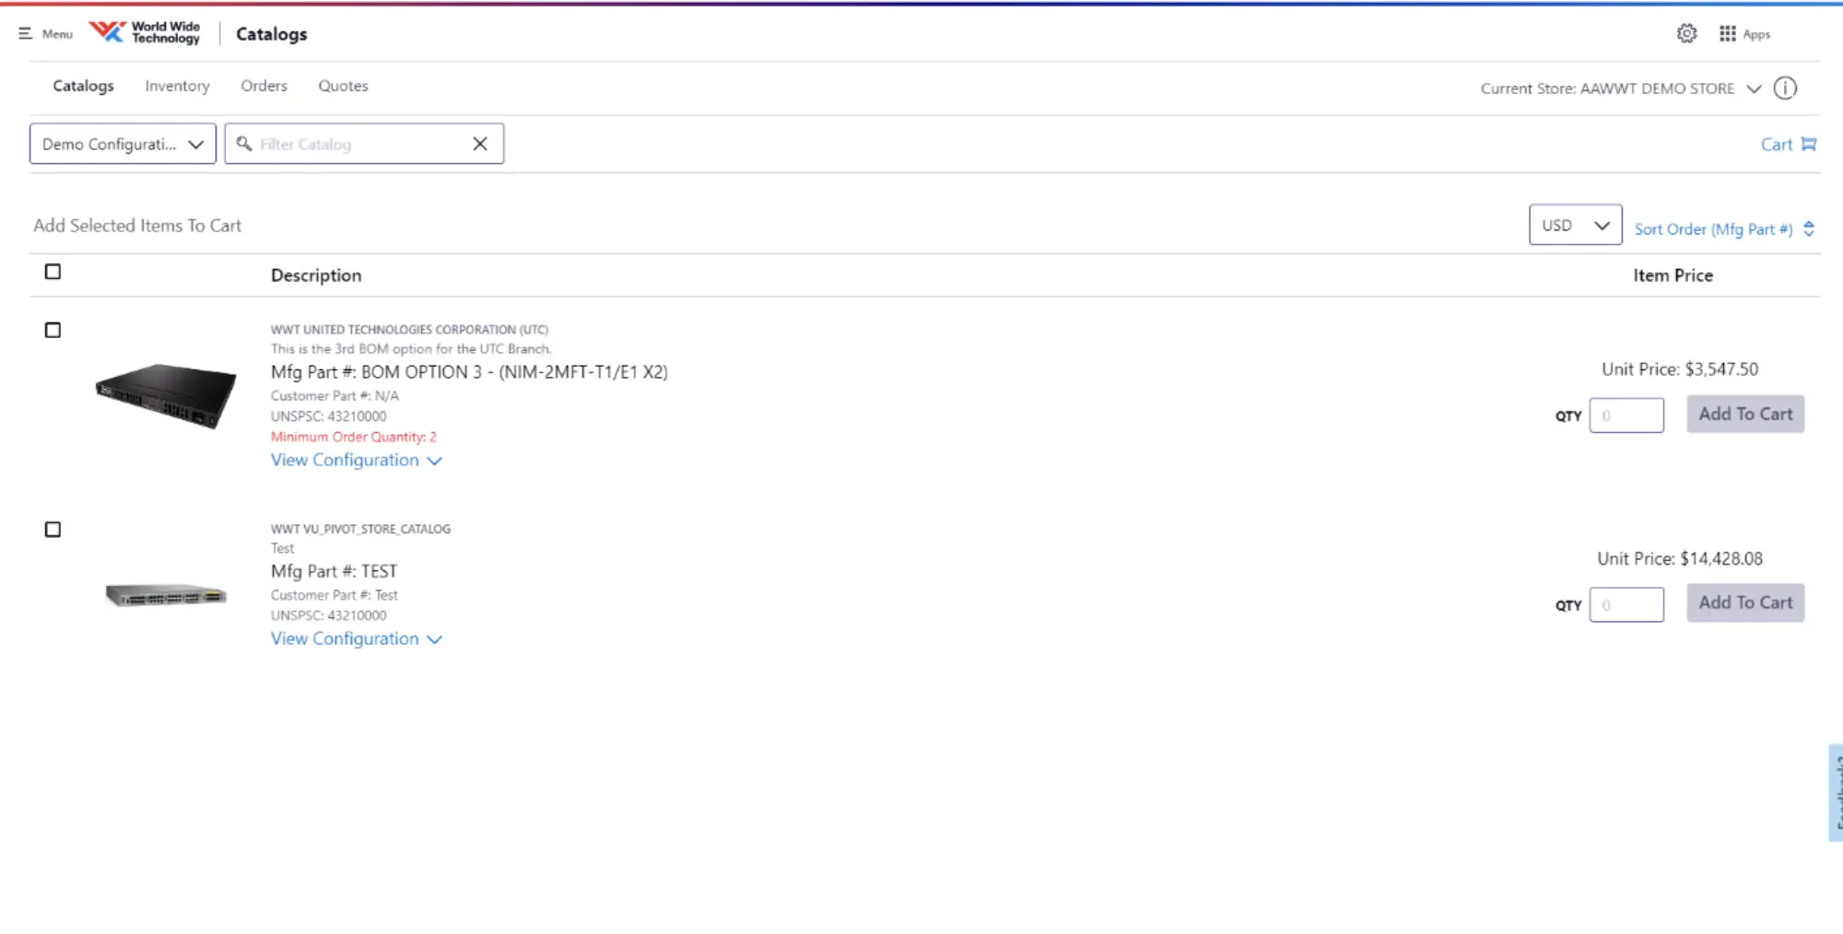Click Mfg Part #: TEST text
Image resolution: width=1843 pixels, height=934 pixels.
pyautogui.click(x=334, y=571)
